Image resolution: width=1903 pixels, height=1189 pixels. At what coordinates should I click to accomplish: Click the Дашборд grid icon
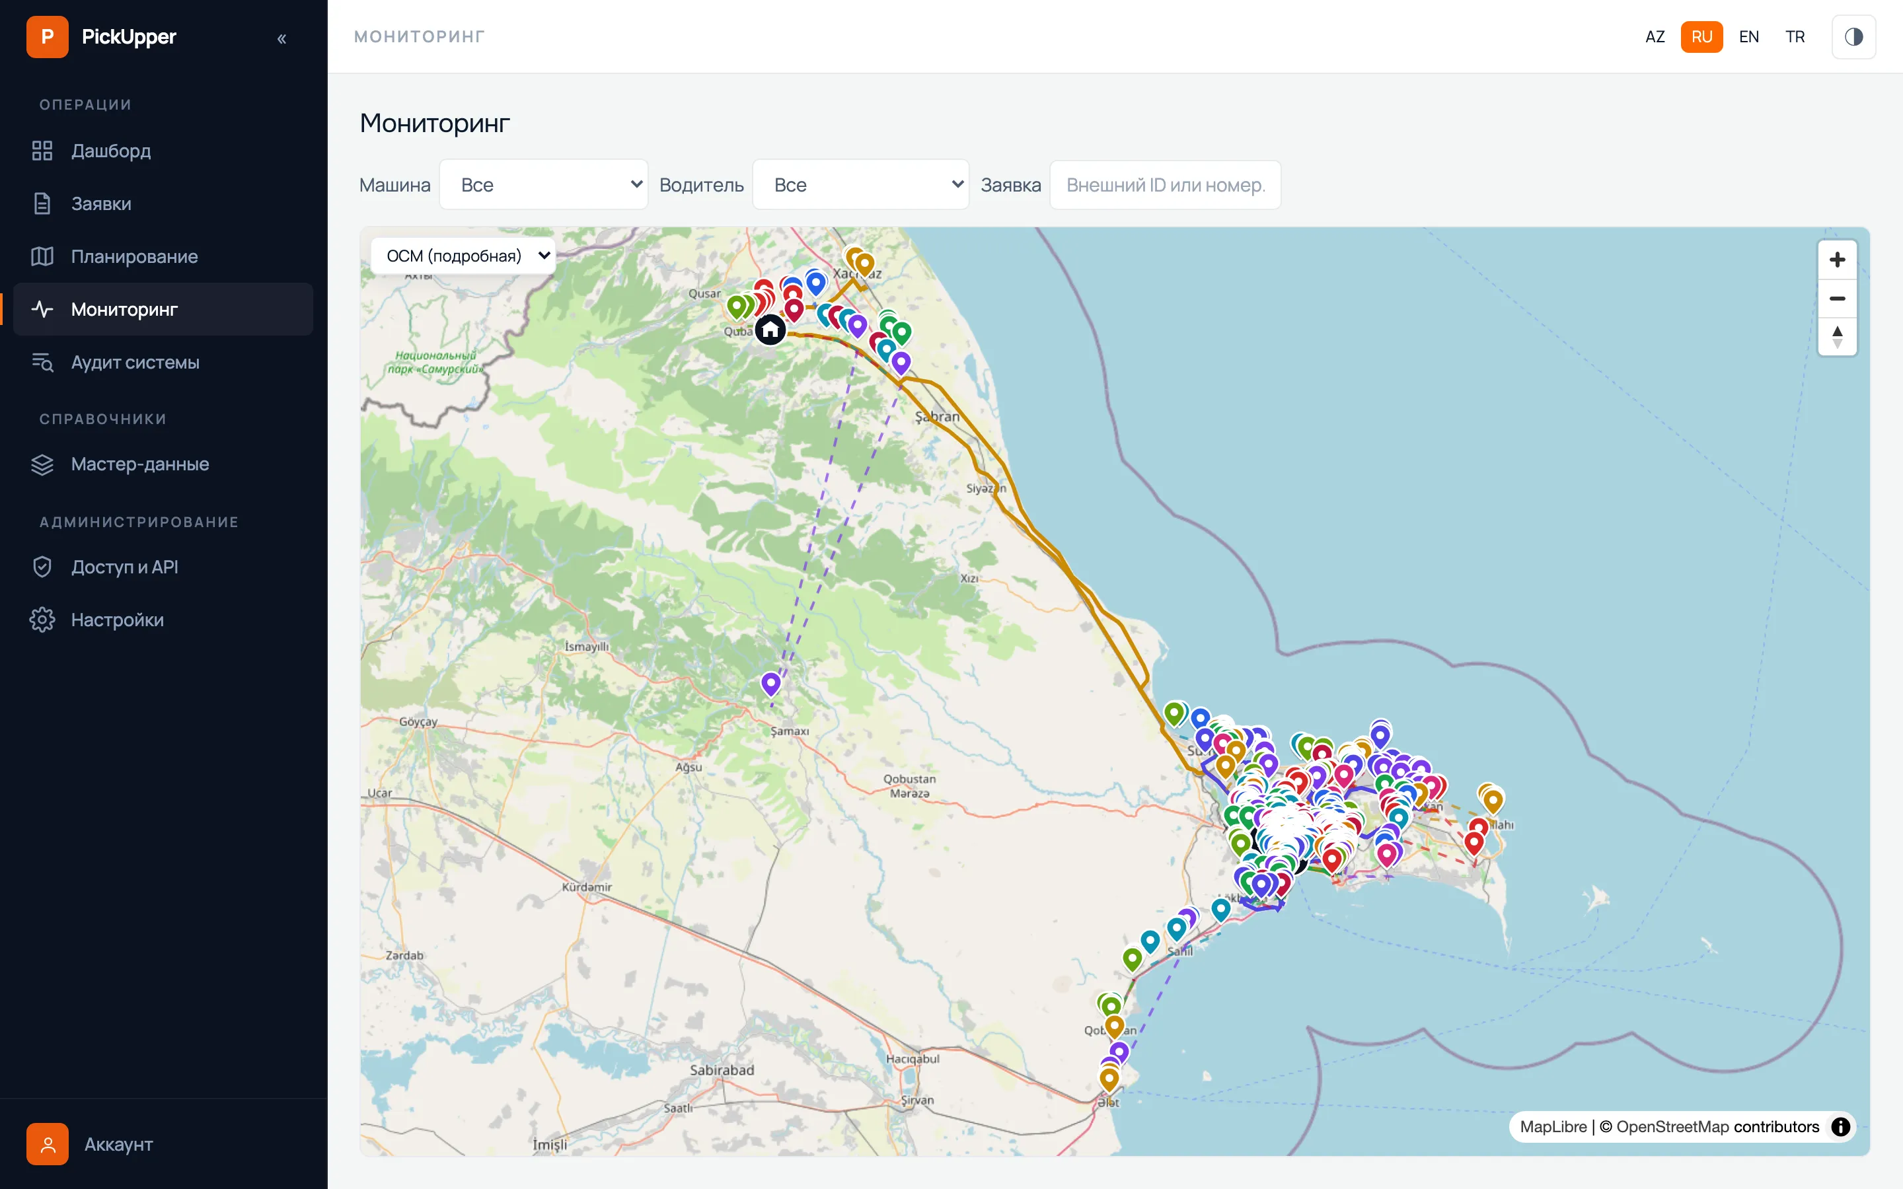(x=42, y=151)
